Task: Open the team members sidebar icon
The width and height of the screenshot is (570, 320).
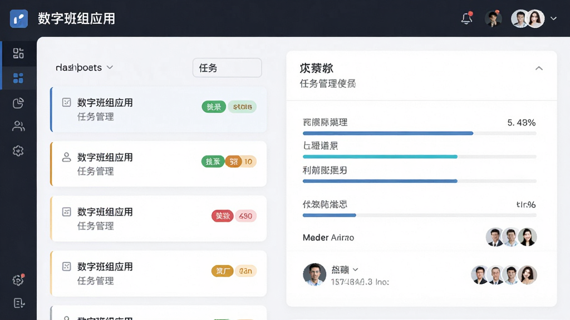Action: point(18,126)
